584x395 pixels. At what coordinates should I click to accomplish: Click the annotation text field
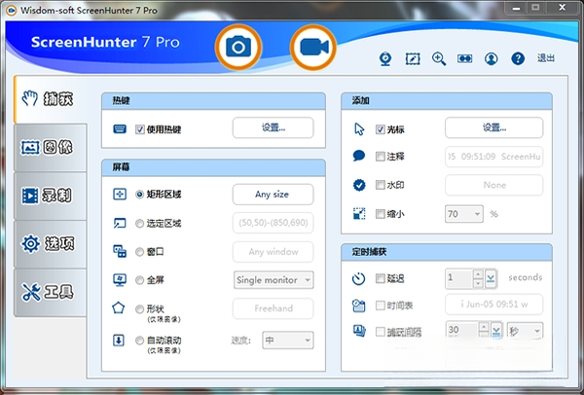pyautogui.click(x=493, y=157)
